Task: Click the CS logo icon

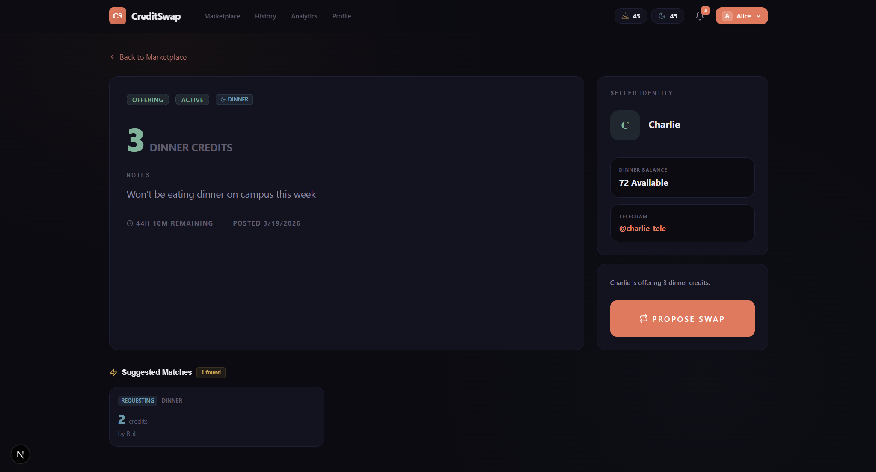Action: click(x=117, y=16)
